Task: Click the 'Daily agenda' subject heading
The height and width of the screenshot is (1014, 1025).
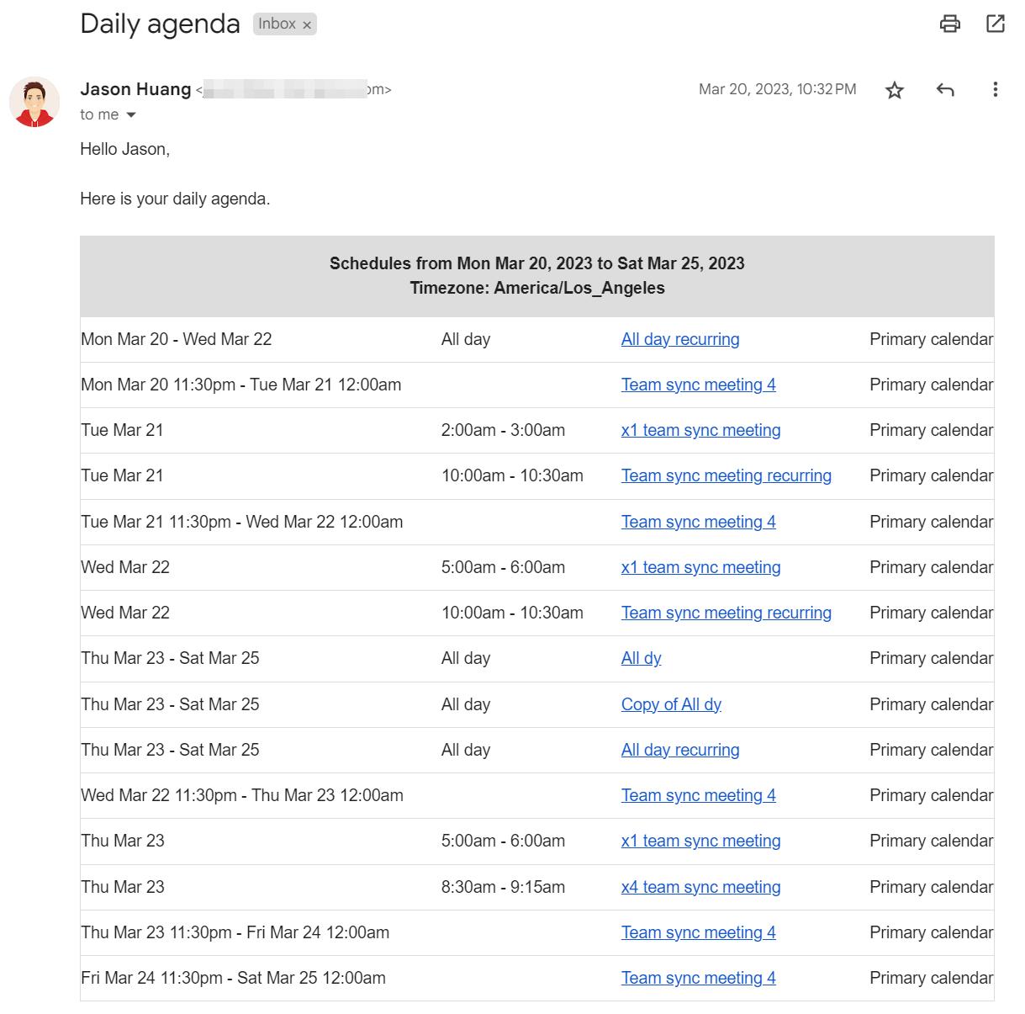Action: pyautogui.click(x=160, y=24)
